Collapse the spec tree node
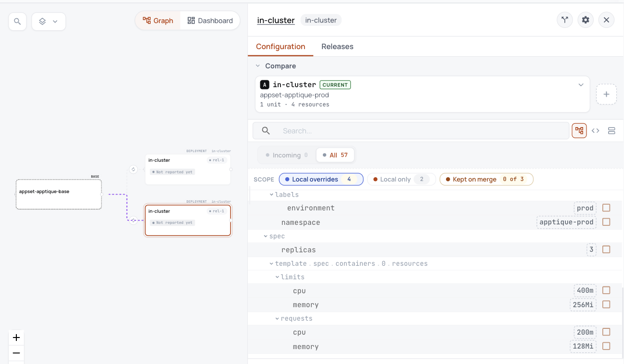Screen dimensions: 624x364 [266, 236]
